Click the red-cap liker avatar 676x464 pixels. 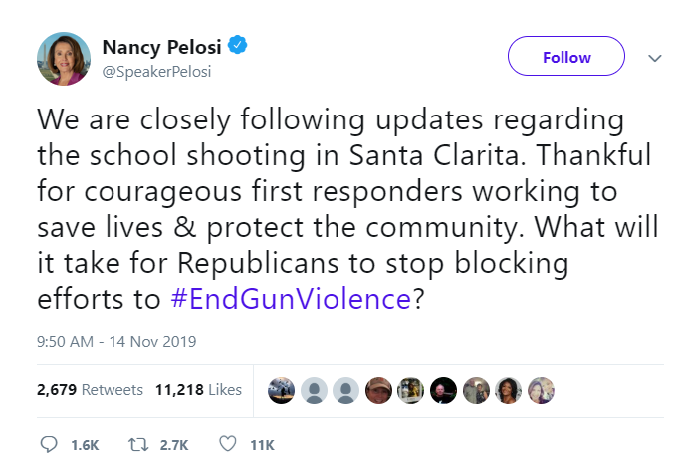(x=378, y=390)
